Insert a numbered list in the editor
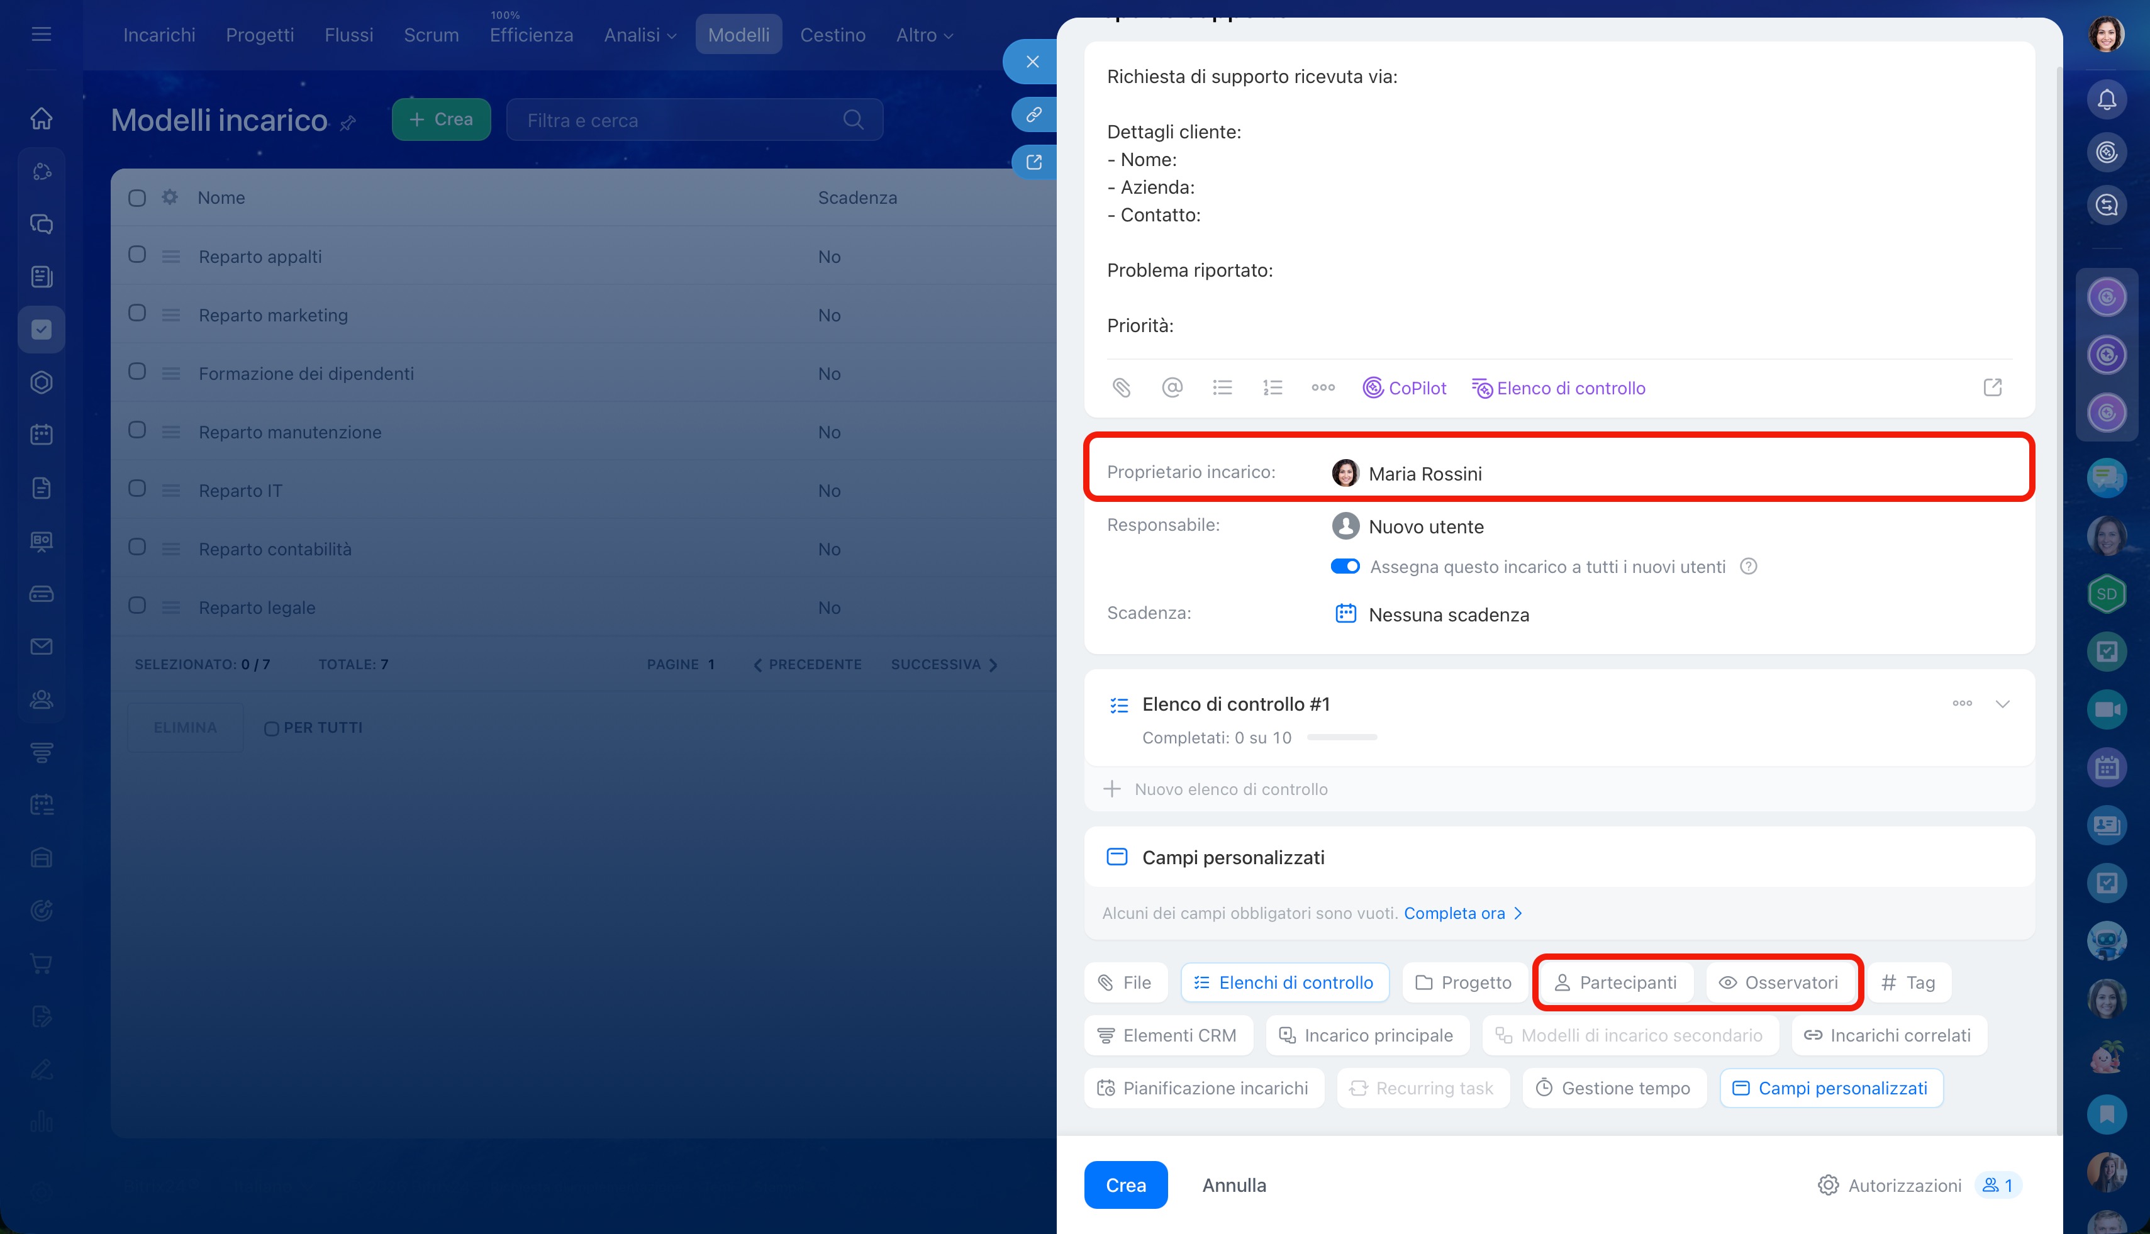 point(1272,387)
